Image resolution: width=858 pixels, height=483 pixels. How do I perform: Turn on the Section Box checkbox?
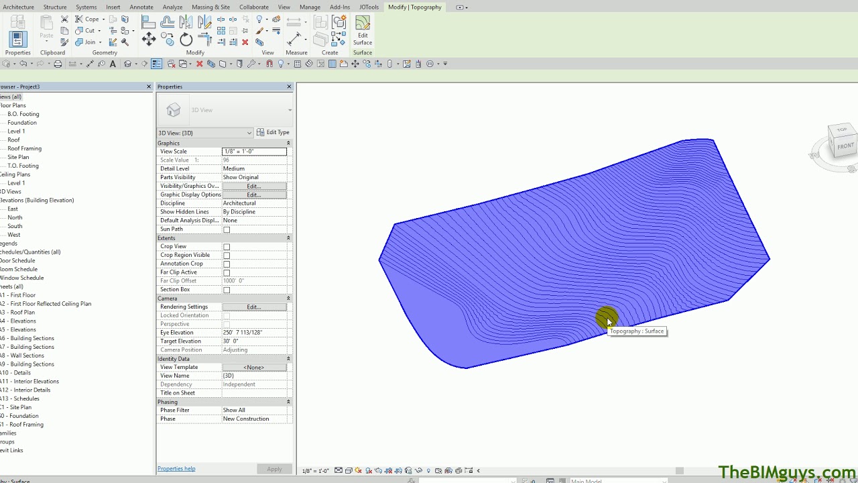point(227,290)
